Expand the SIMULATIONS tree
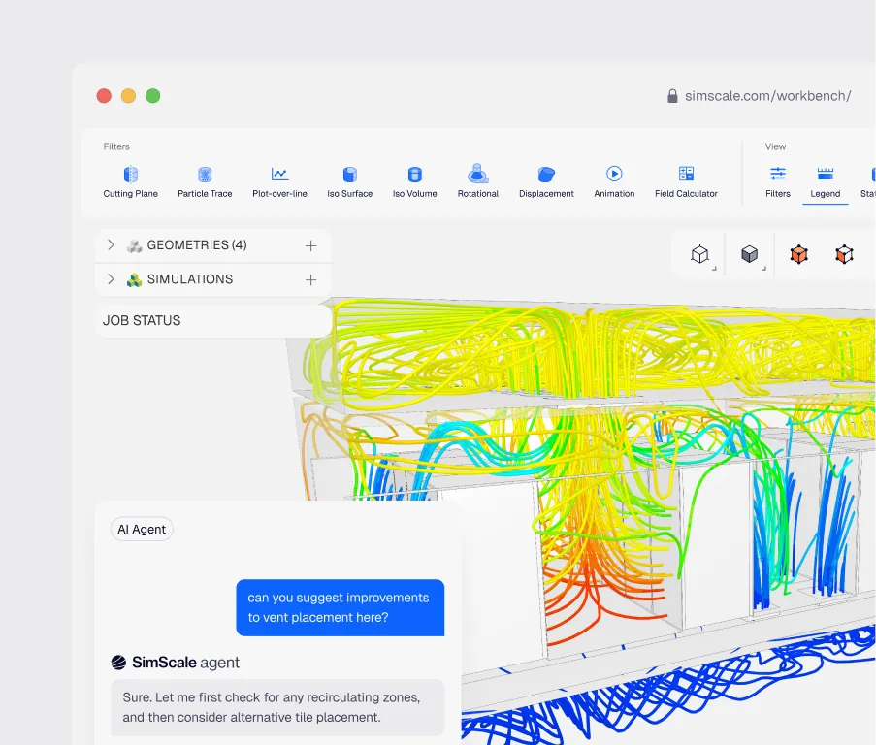 coord(111,279)
